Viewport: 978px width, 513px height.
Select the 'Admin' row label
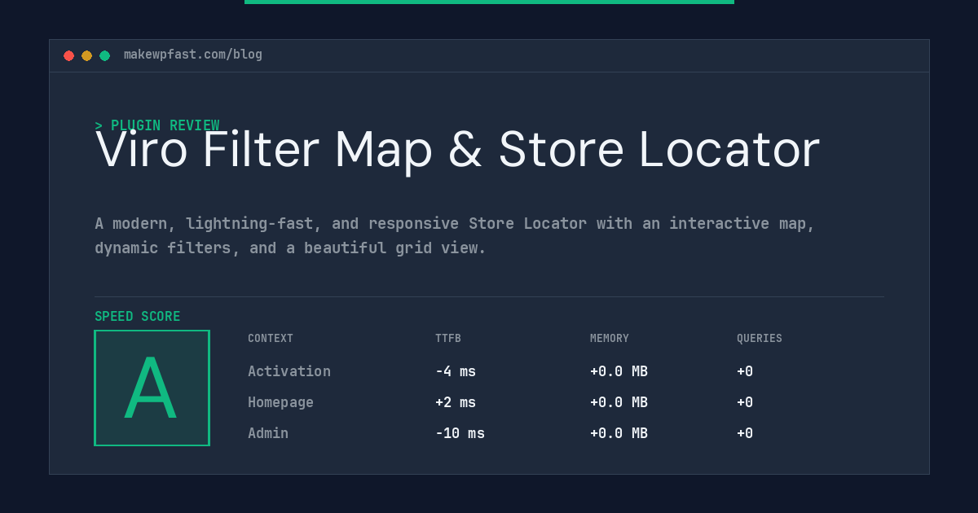click(x=268, y=433)
